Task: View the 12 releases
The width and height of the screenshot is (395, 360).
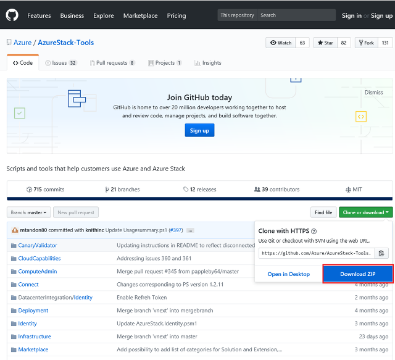Action: (199, 190)
